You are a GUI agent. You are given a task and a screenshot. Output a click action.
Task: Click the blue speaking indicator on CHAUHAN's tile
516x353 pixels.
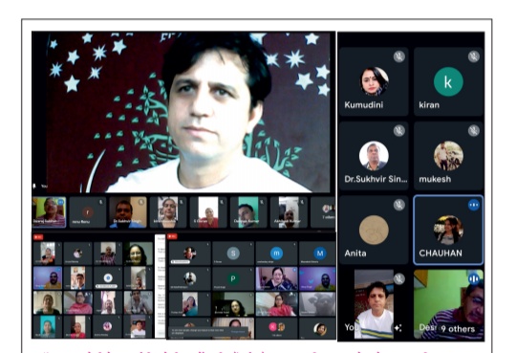[474, 205]
